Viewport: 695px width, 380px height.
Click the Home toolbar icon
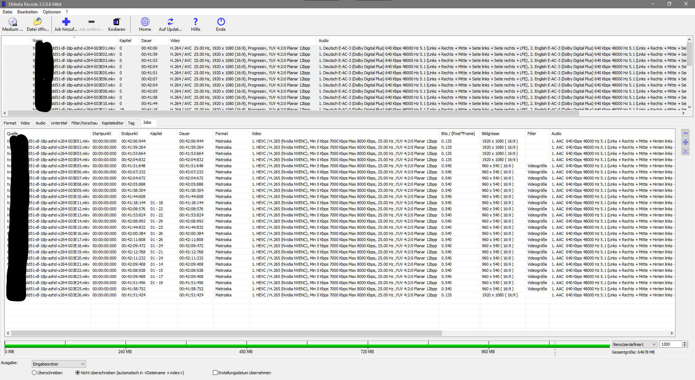pos(145,24)
